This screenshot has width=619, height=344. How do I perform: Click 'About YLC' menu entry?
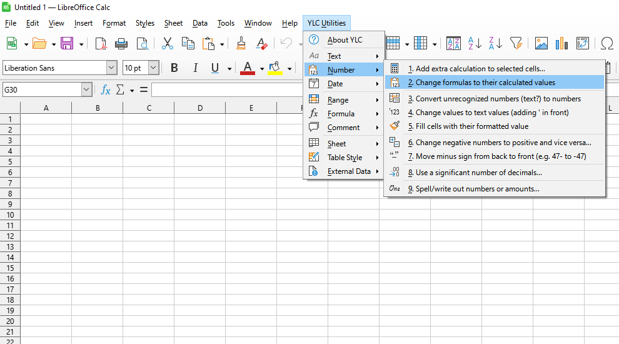point(345,40)
